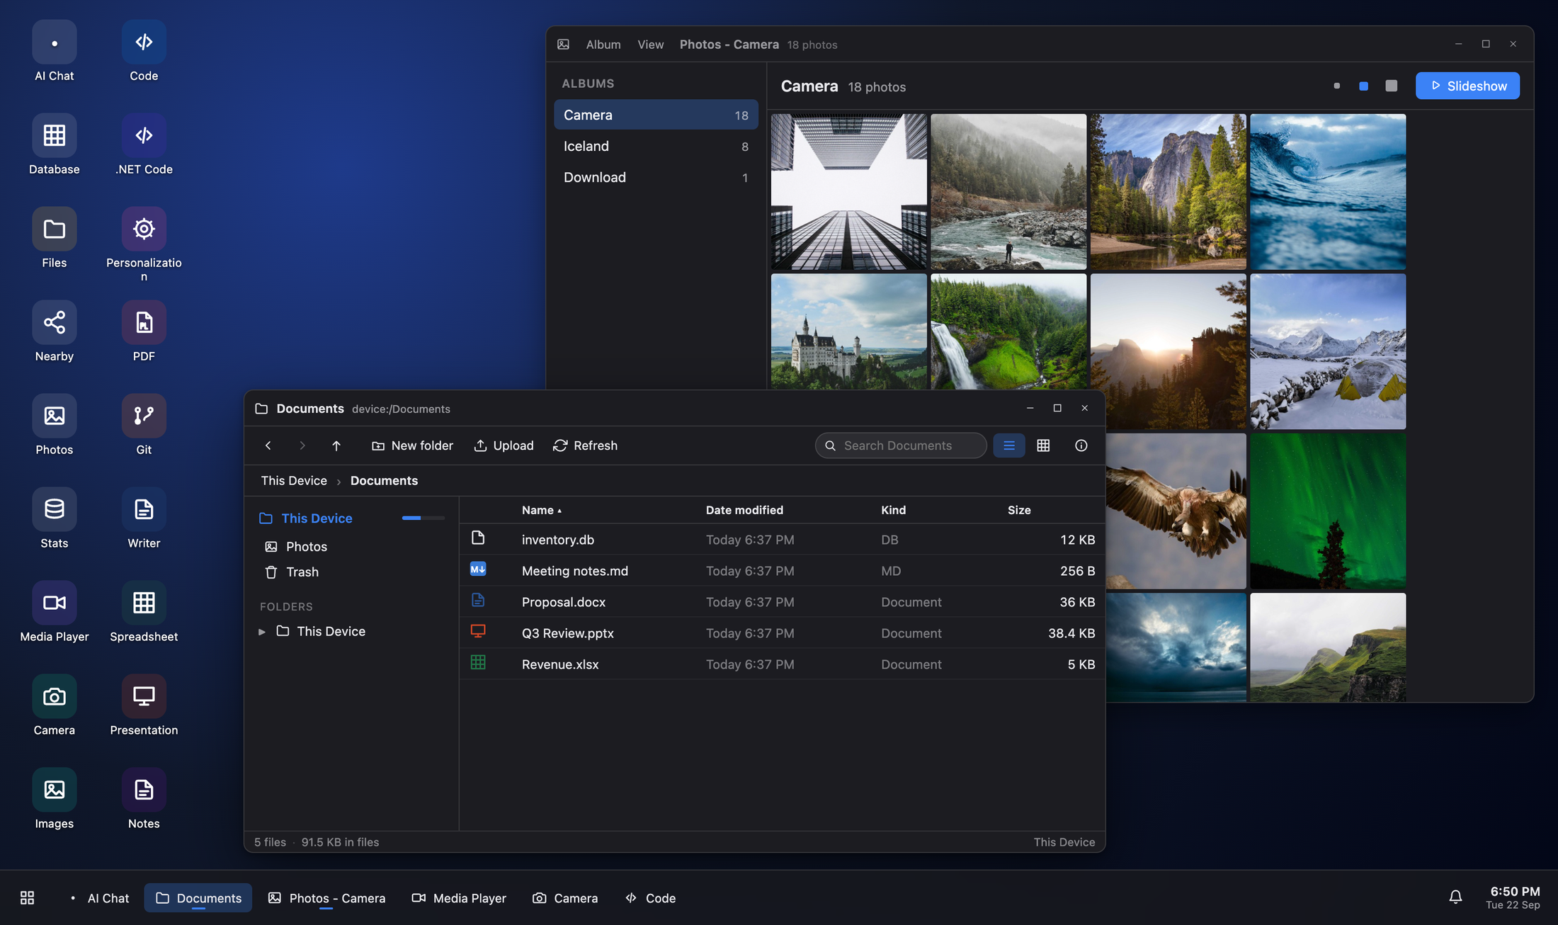Launch the Presentation desktop icon
Image resolution: width=1558 pixels, height=925 pixels.
click(x=144, y=706)
